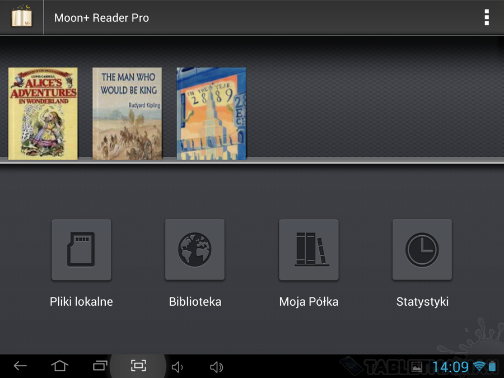Tap the Statystyki label
Viewport: 504px width, 378px height.
(x=422, y=301)
